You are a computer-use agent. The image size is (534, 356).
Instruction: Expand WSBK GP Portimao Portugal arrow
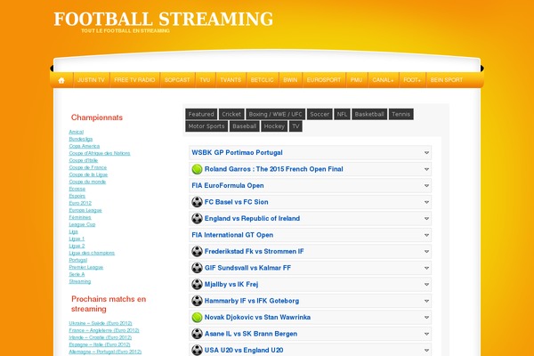pyautogui.click(x=426, y=152)
